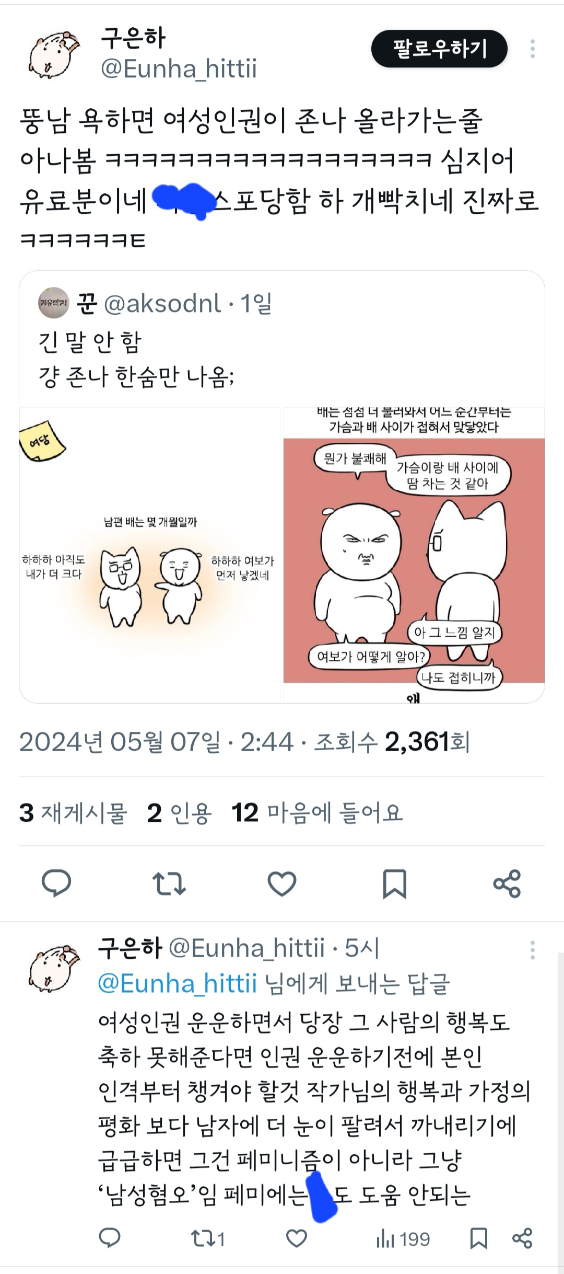The image size is (564, 1274).
Task: Open the left comic image in quoted tweet
Action: [150, 555]
